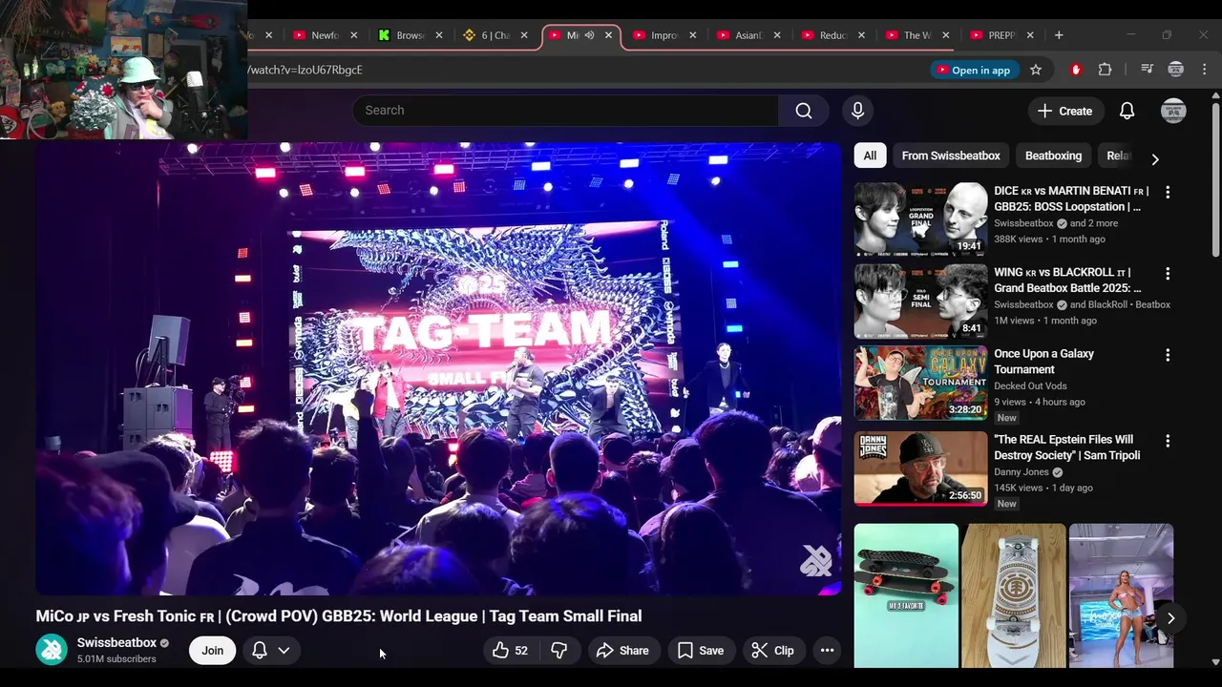Open 'Decked Out Vods' channel name

1030,385
